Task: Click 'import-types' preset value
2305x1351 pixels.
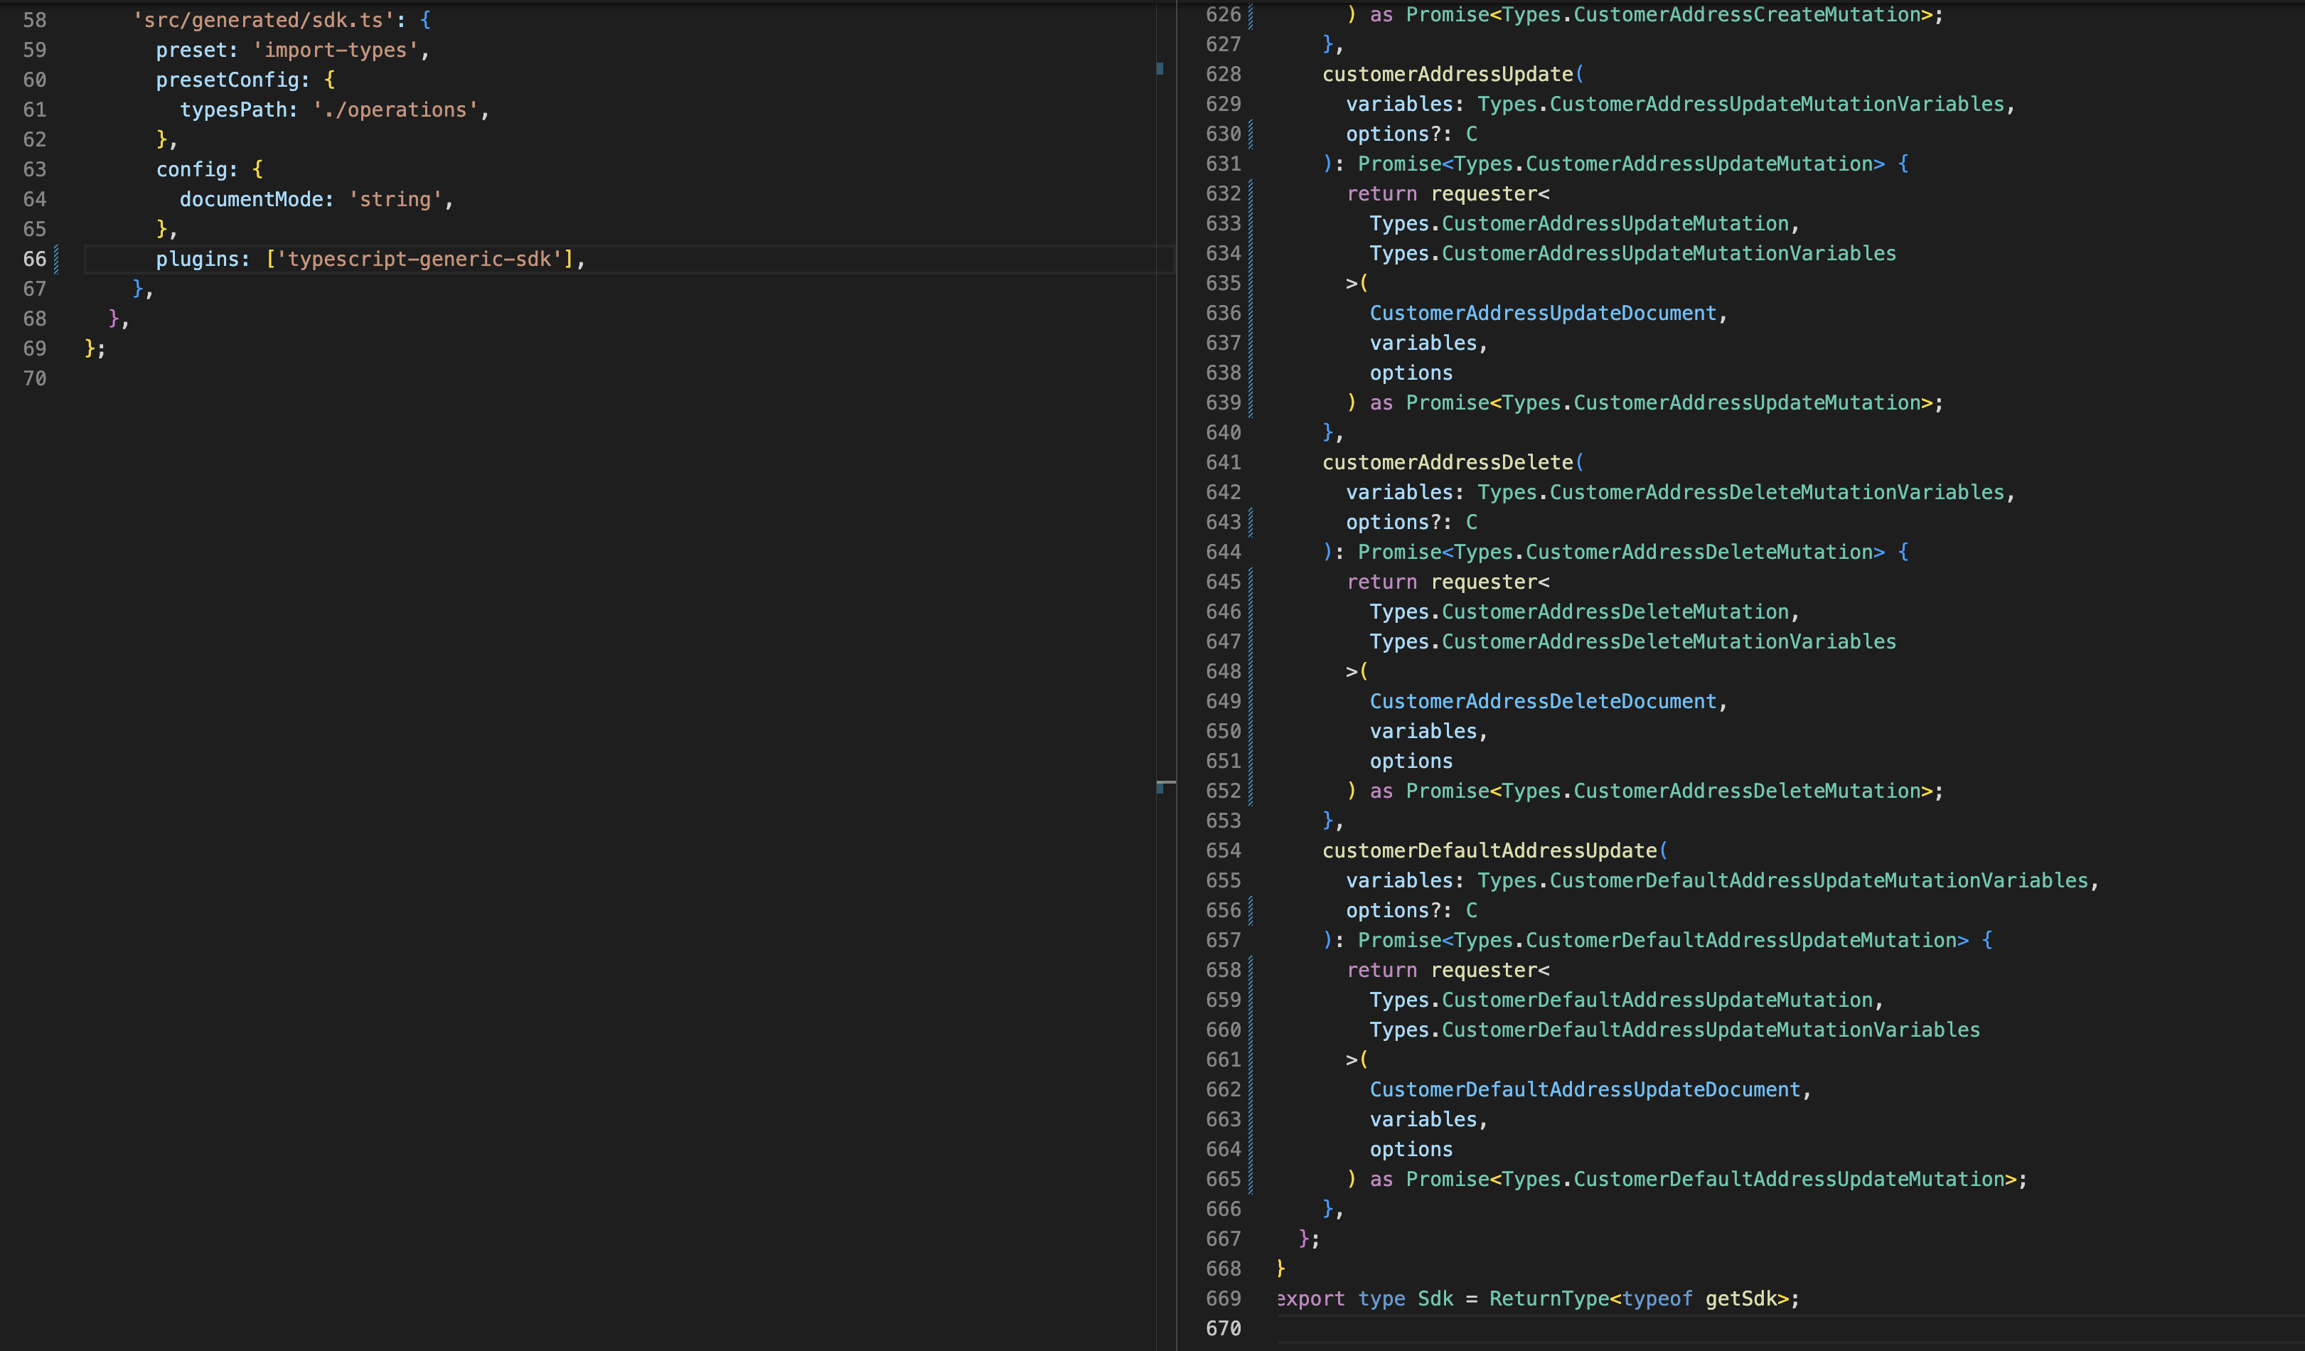Action: click(x=335, y=50)
